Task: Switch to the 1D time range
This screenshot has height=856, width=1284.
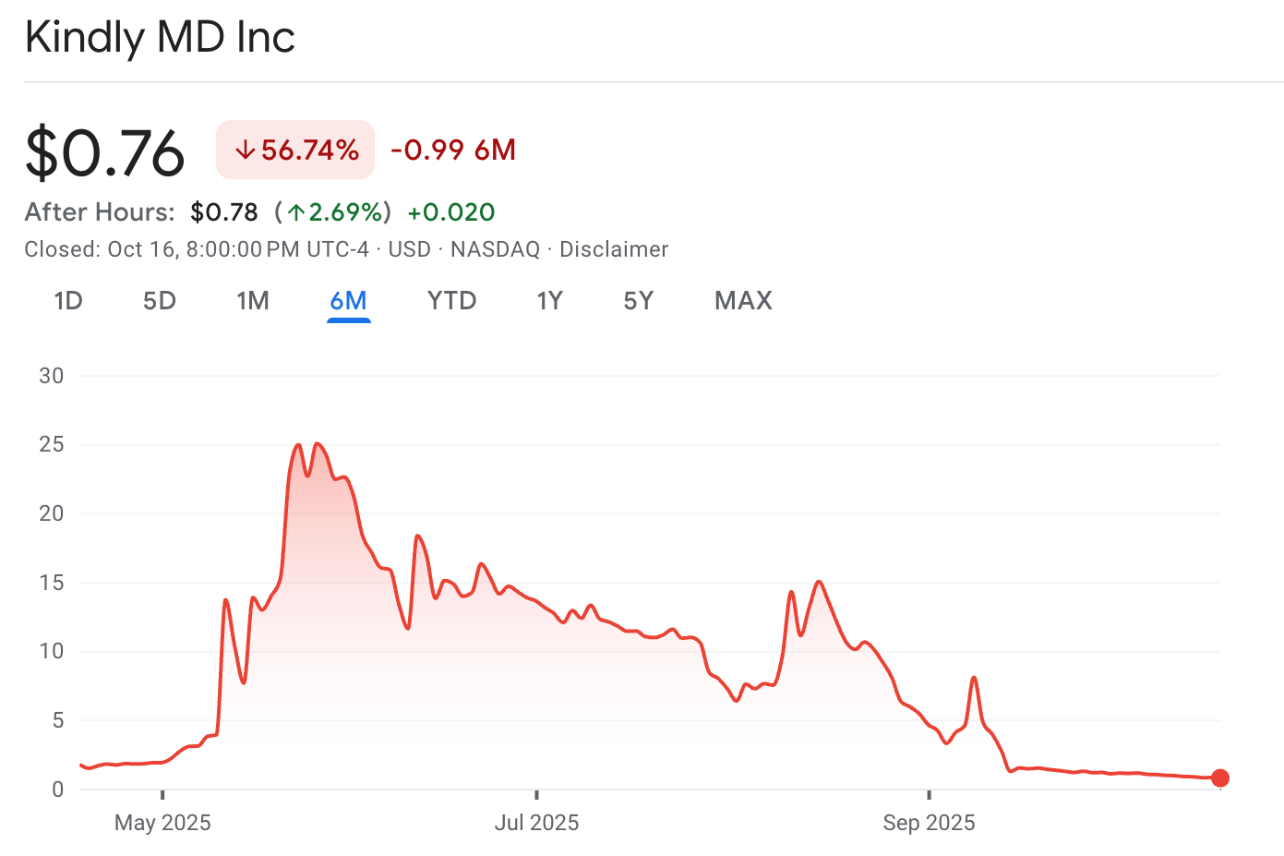Action: click(x=67, y=300)
